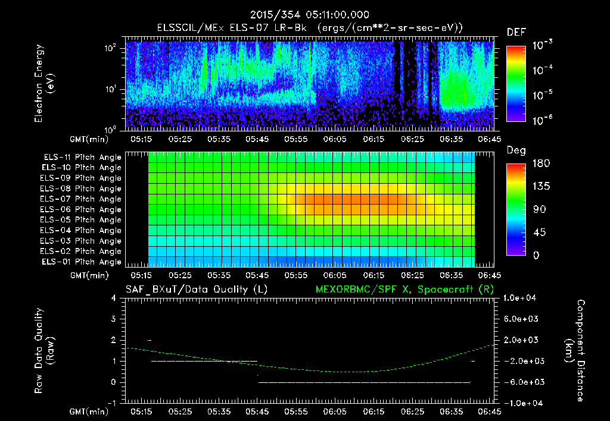Click the '4' tick on raw data quality axis
The image size is (610, 421).
(x=113, y=298)
